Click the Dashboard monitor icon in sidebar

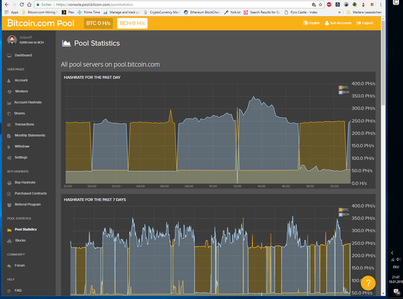[9, 55]
